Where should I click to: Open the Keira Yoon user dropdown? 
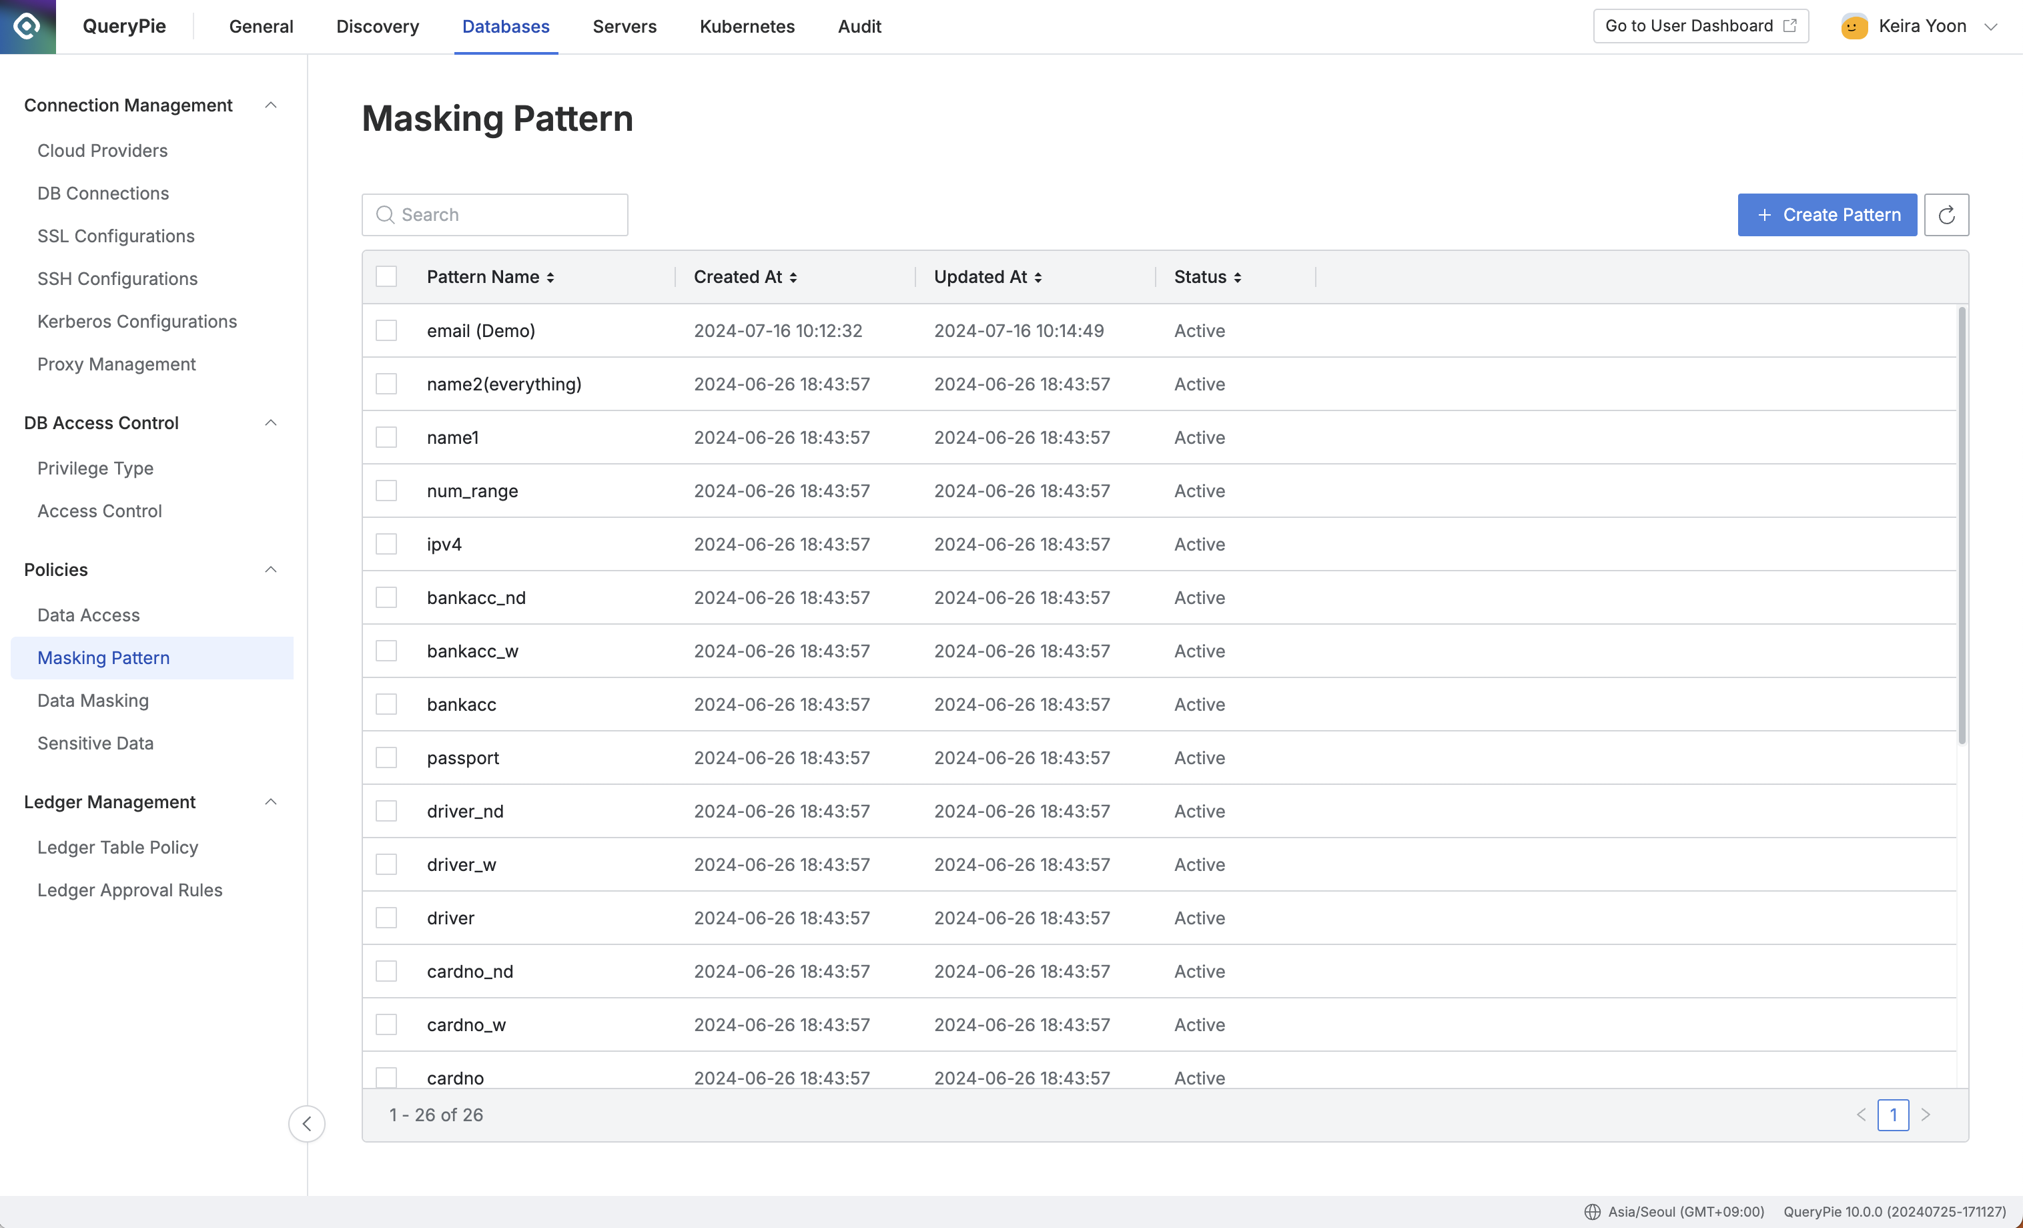[1990, 26]
